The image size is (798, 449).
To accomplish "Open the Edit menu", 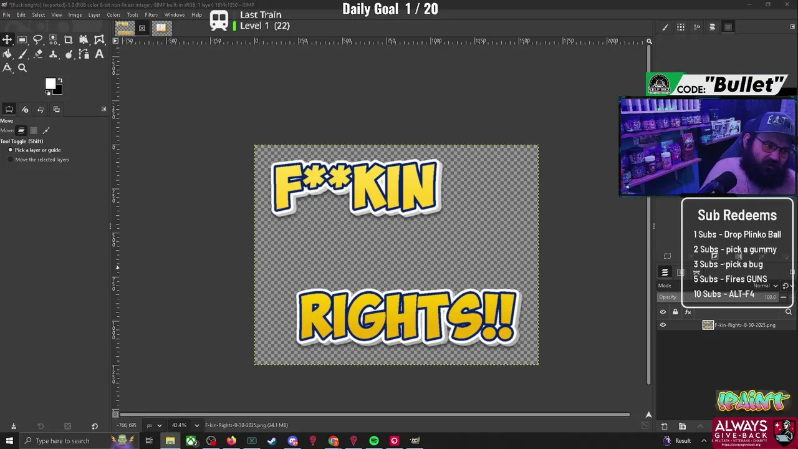I will point(21,15).
